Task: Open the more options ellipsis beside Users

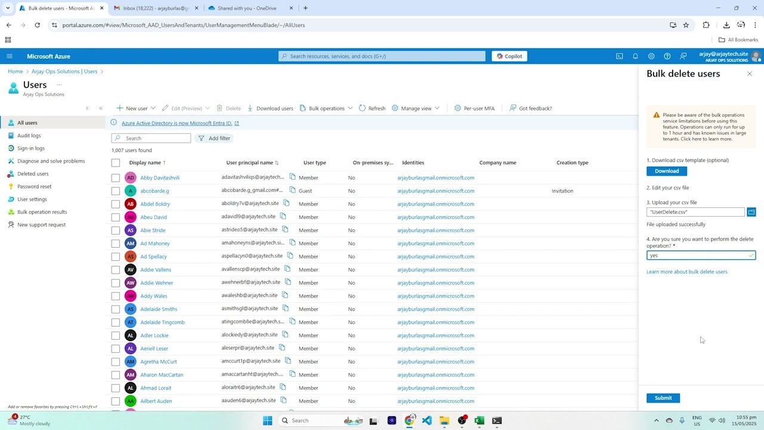Action: (59, 85)
